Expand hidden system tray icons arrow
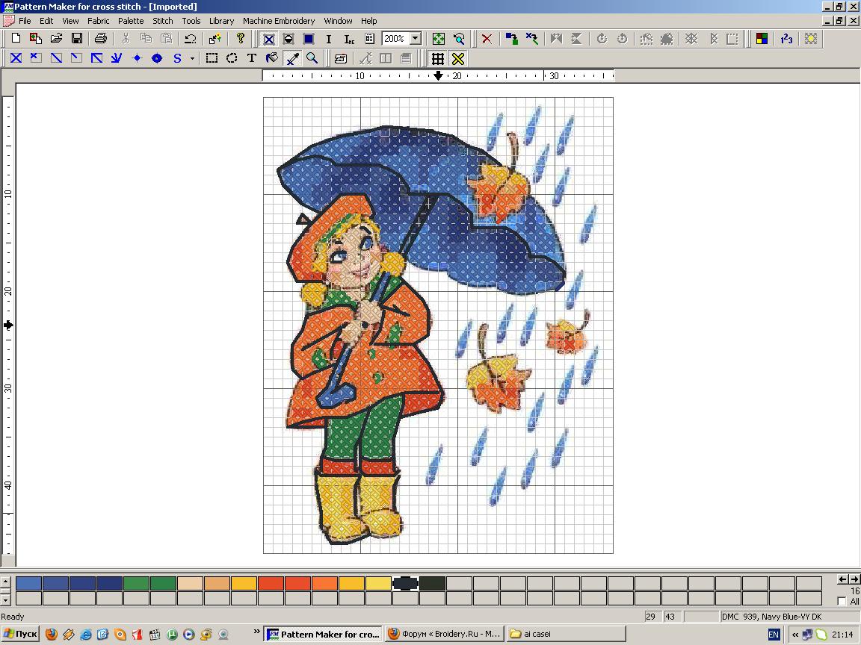861x645 pixels. coord(794,635)
